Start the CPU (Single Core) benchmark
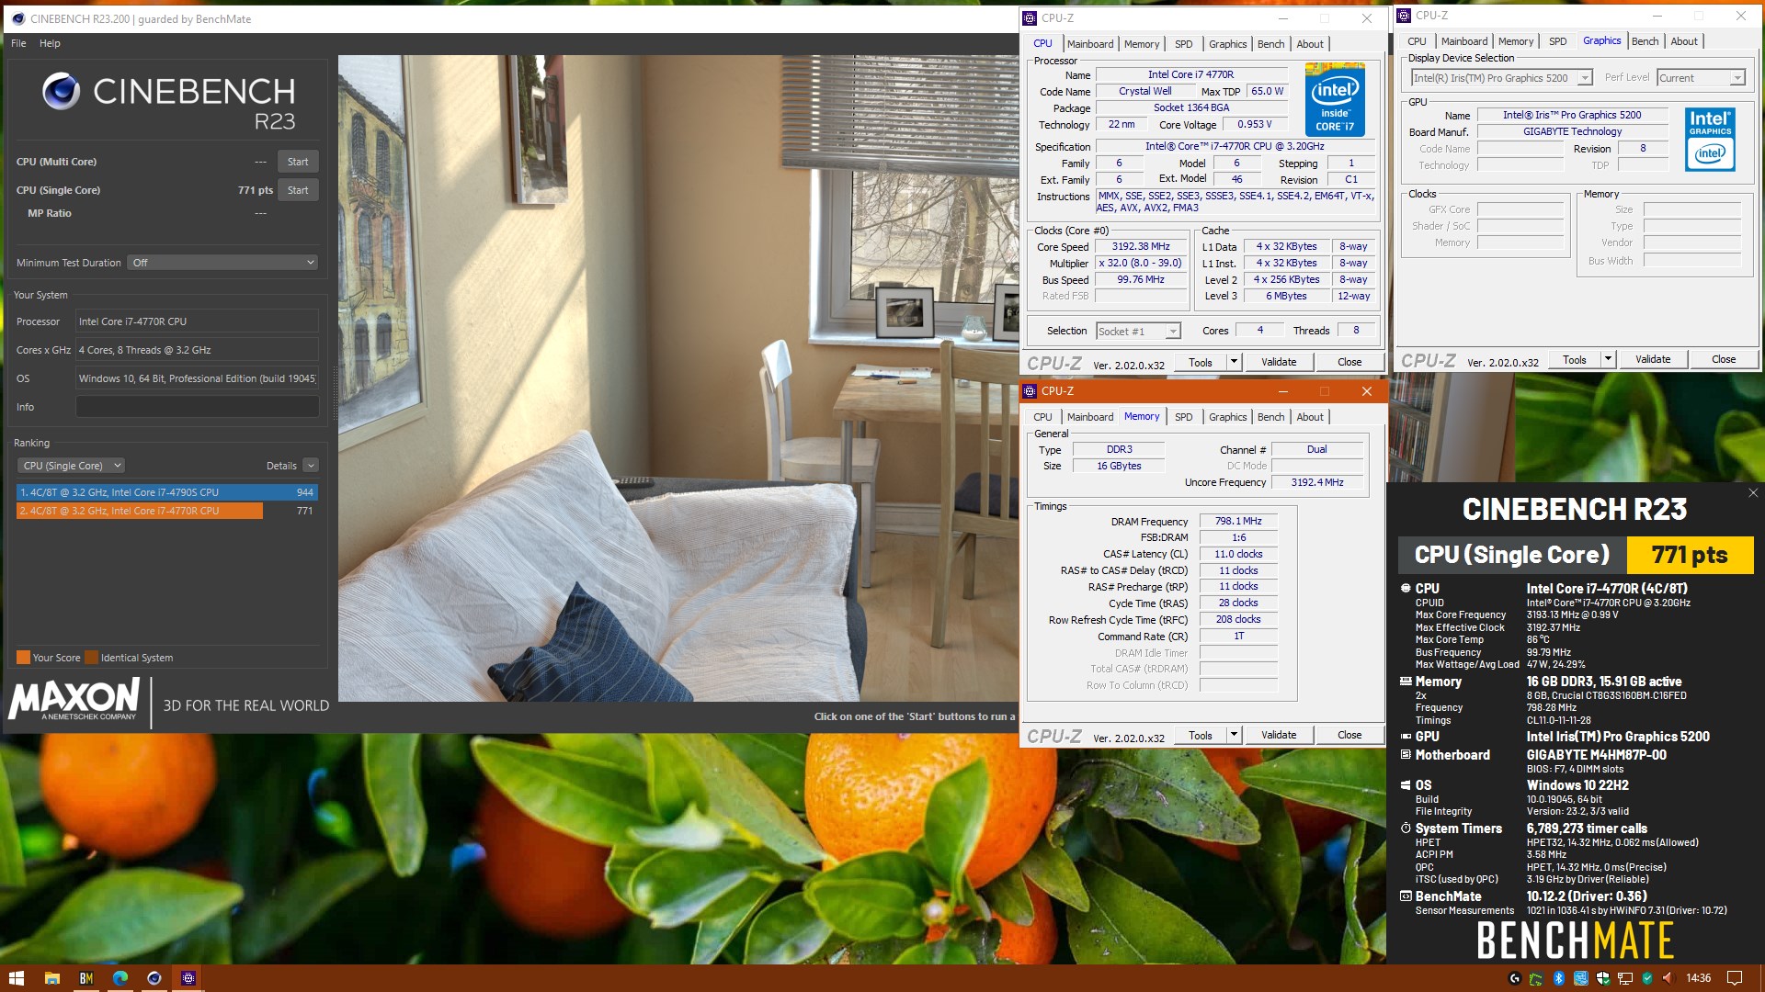 (298, 190)
